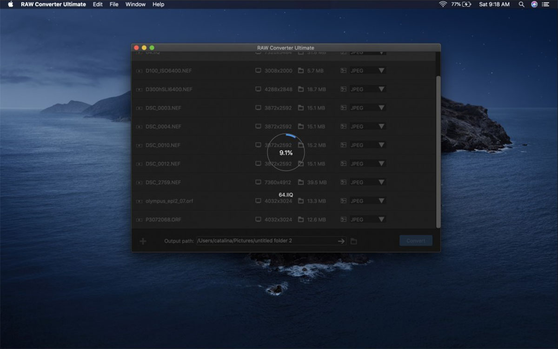Open Notification Center list icon
558x349 pixels.
pos(546,4)
